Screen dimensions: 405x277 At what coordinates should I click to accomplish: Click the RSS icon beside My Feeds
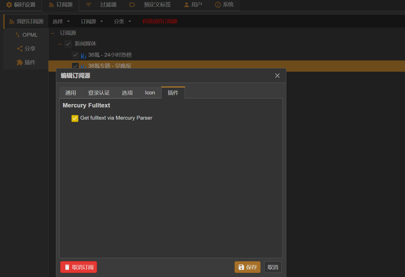[x=11, y=22]
